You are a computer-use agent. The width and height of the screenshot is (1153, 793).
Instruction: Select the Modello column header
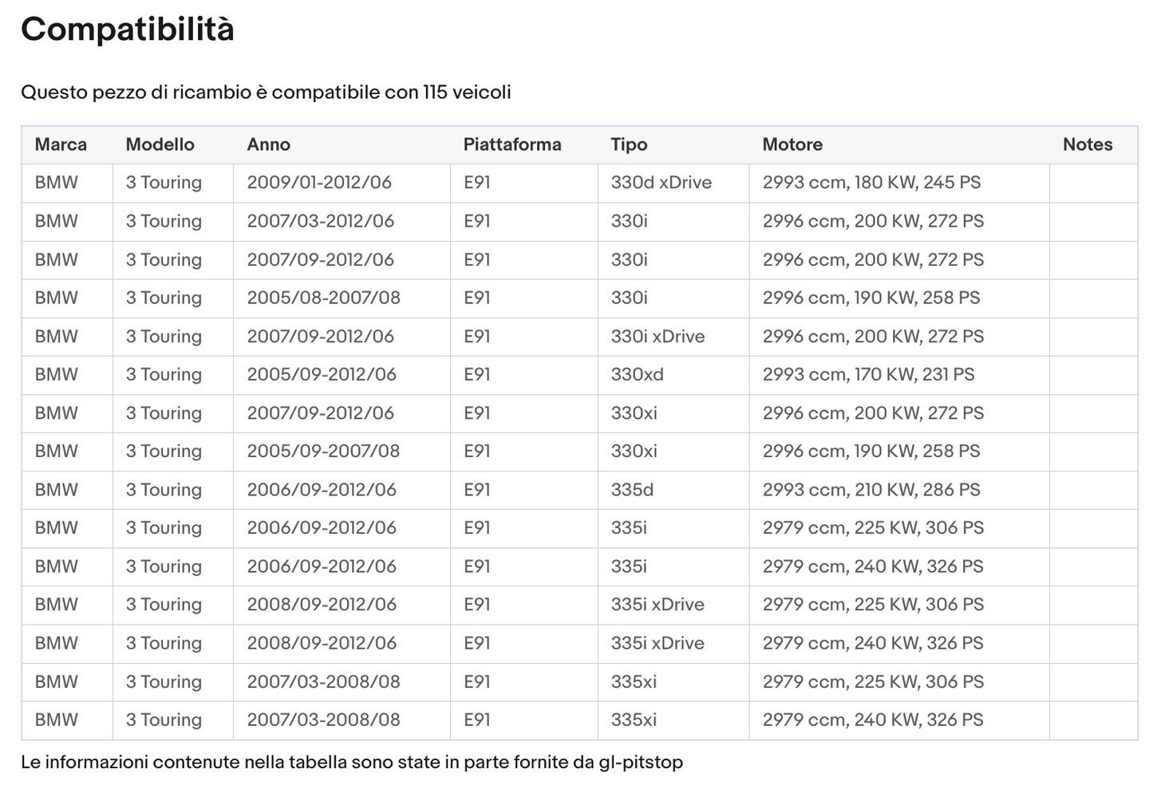point(160,144)
